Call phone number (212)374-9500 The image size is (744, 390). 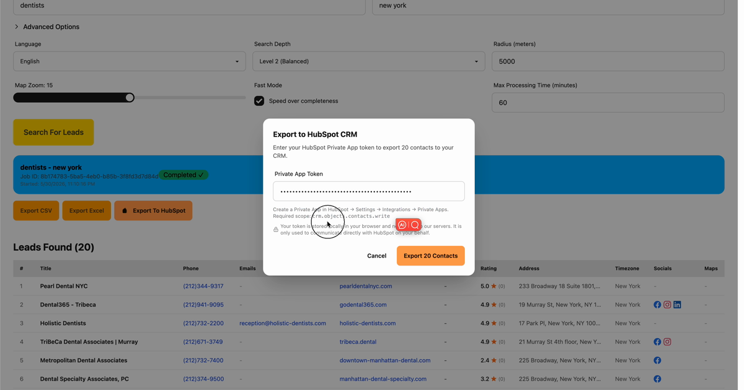click(x=203, y=379)
